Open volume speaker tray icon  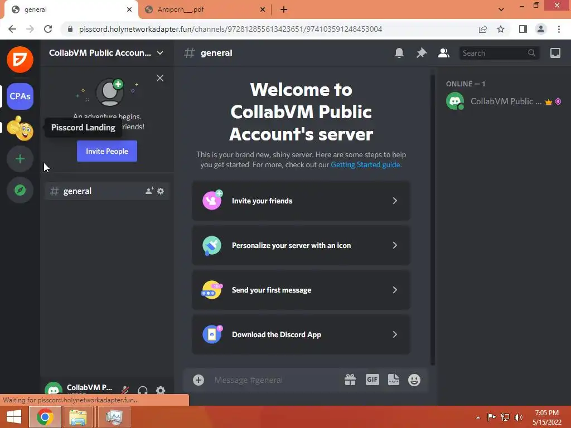(x=518, y=417)
